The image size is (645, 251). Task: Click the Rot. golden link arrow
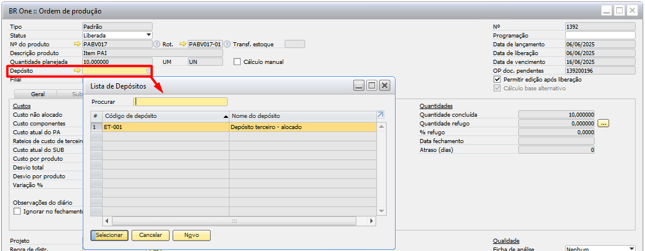[x=183, y=44]
